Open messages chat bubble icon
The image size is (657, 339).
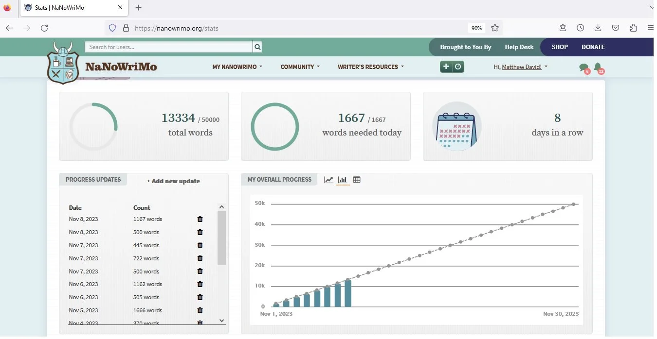tap(584, 68)
